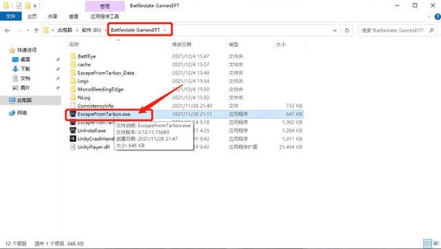Expand the ribbon with the chevron
Image resolution: width=441 pixels, height=249 pixels.
point(429,17)
